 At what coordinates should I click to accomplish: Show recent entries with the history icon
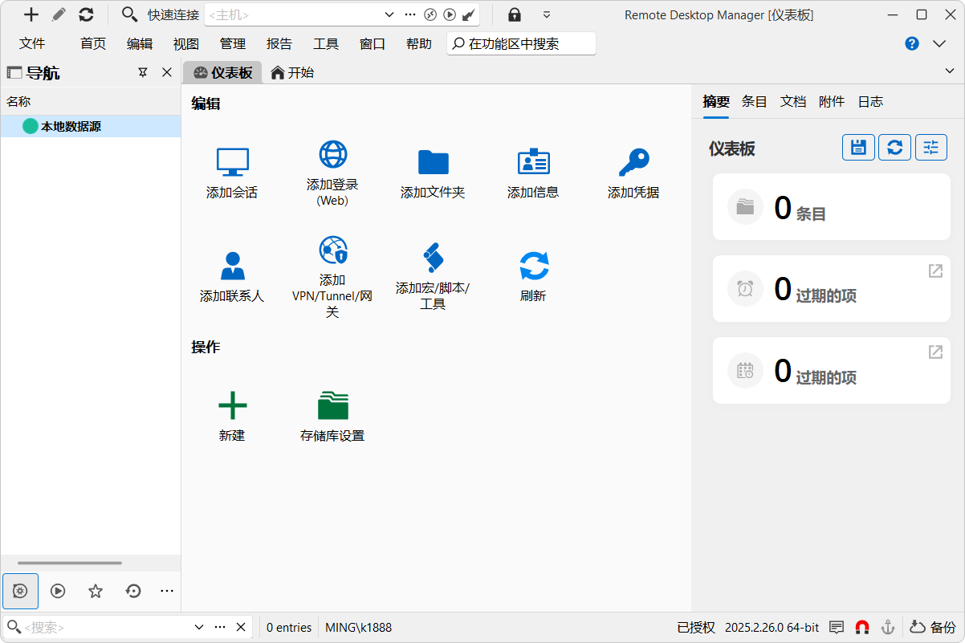coord(133,591)
